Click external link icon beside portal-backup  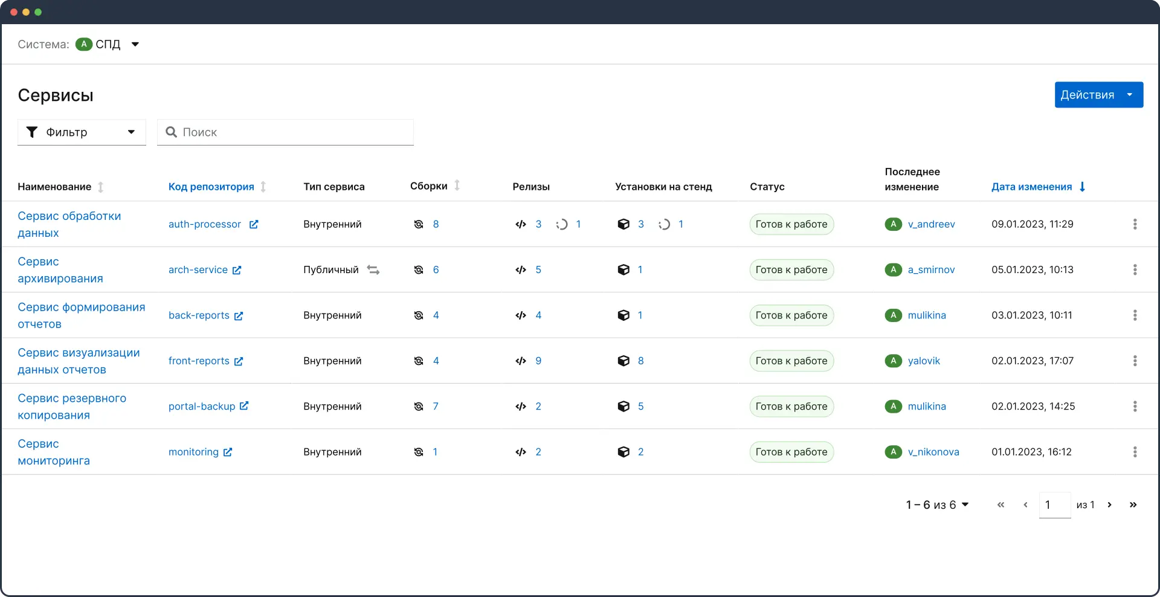point(244,406)
